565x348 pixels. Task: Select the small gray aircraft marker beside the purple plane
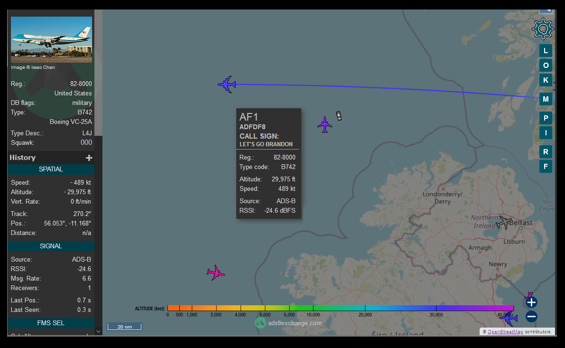339,116
